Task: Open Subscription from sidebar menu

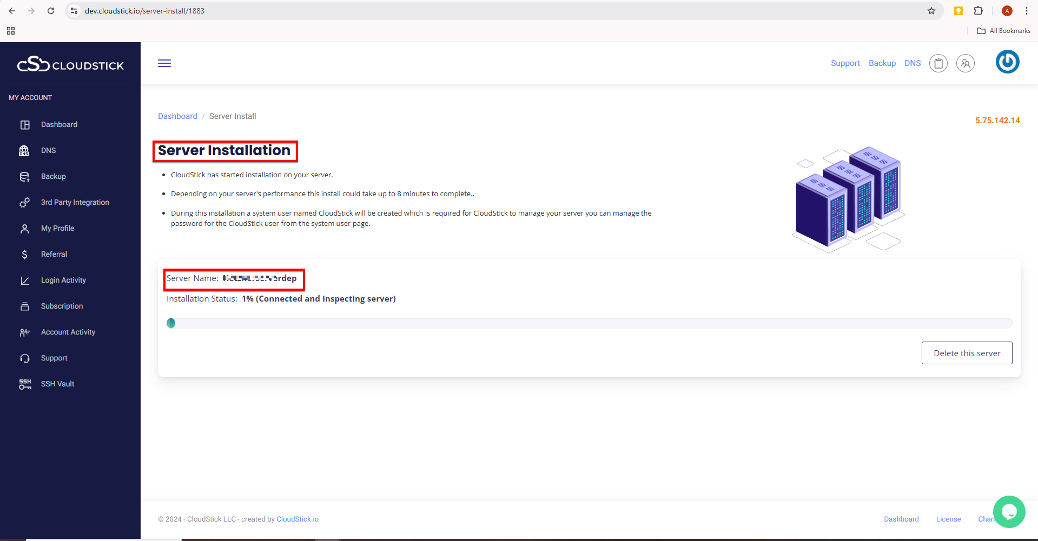Action: (62, 306)
